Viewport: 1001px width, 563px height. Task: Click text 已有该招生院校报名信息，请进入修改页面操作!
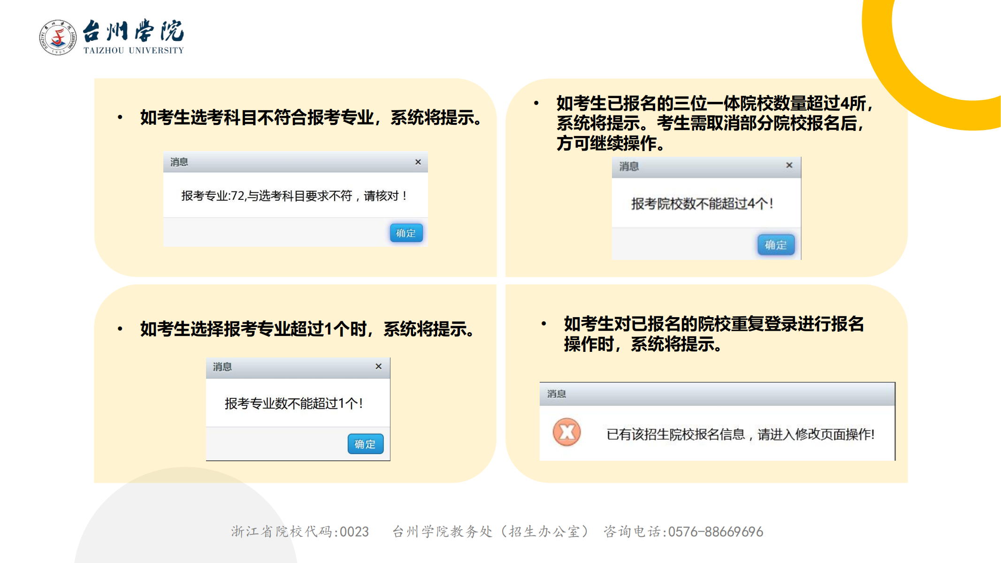[x=741, y=434]
